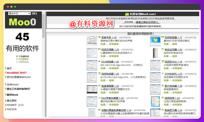Open RSS种子 (2.0) link

15,105
